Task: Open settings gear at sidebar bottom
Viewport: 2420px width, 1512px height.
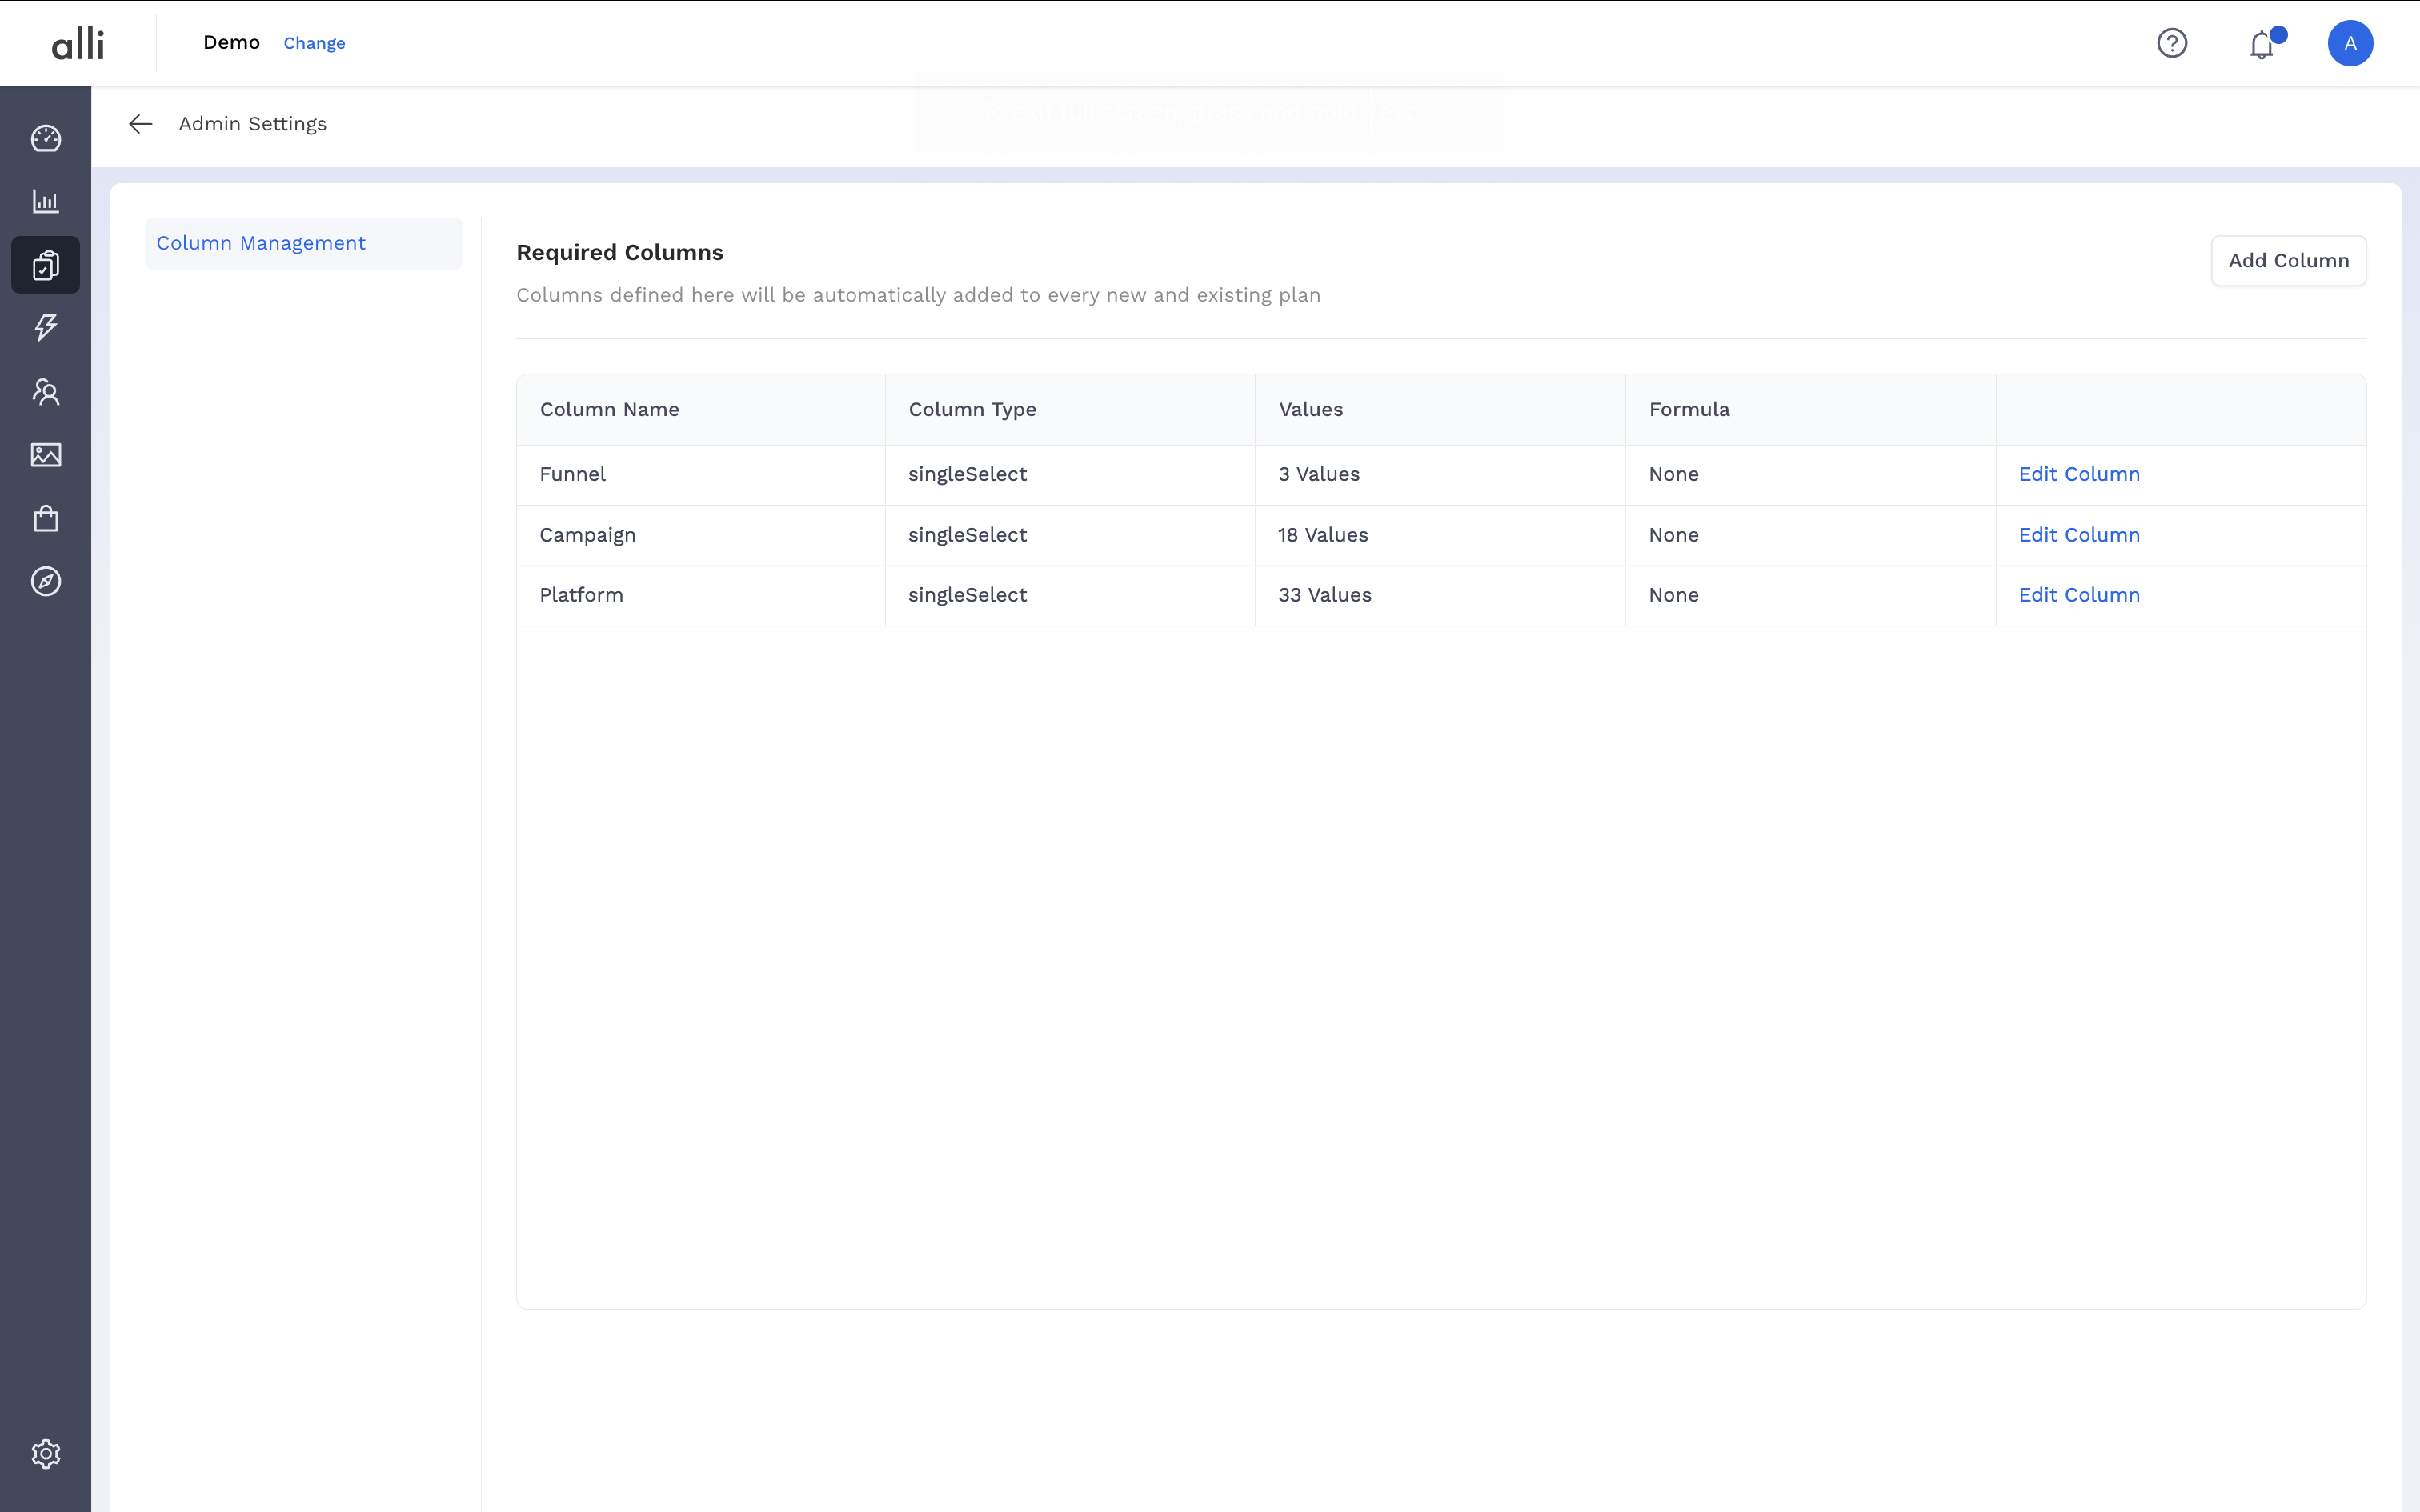Action: point(46,1453)
